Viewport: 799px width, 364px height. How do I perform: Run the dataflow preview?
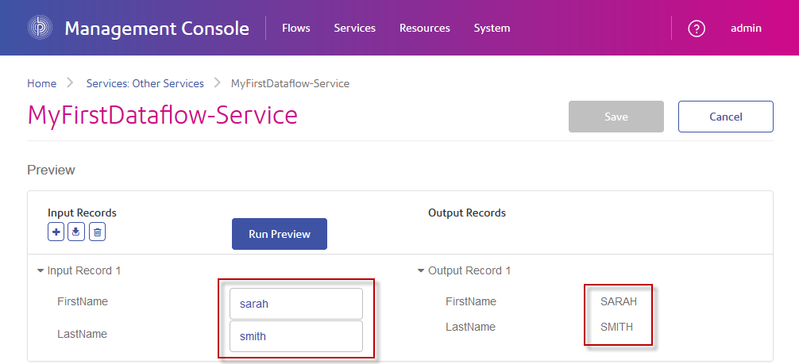click(279, 234)
